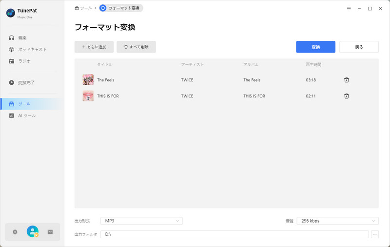390x247 pixels.
Task: Select 'The Feels' title text
Action: [106, 80]
